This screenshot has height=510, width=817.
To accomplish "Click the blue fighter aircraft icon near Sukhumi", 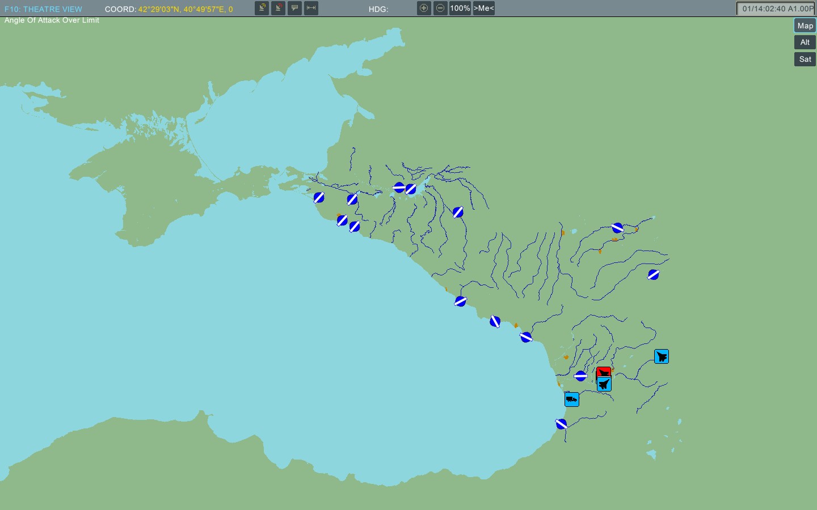I will [x=603, y=384].
